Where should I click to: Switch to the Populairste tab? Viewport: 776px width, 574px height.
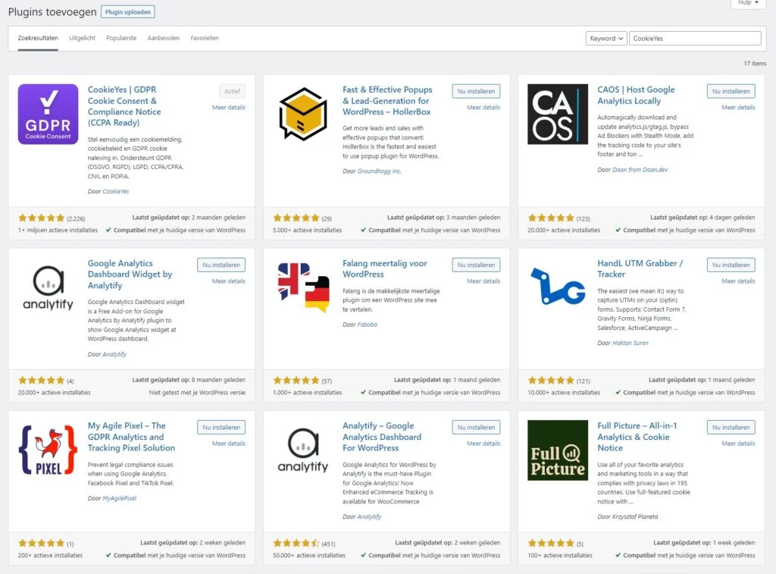coord(121,39)
